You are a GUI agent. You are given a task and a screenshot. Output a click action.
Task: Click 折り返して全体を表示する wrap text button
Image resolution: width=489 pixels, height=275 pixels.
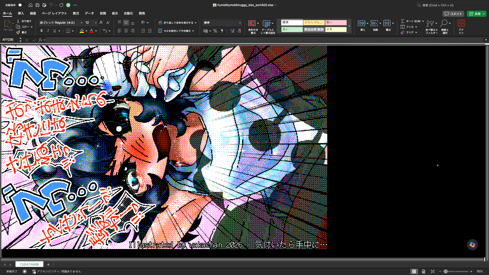tap(176, 23)
